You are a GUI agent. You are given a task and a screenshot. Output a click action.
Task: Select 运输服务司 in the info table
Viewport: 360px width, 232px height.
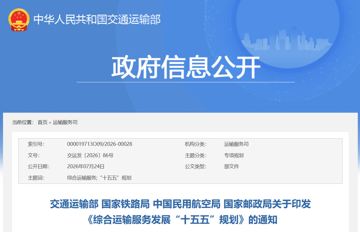click(236, 144)
